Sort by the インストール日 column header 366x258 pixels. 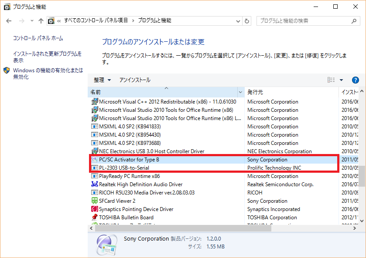pos(349,92)
